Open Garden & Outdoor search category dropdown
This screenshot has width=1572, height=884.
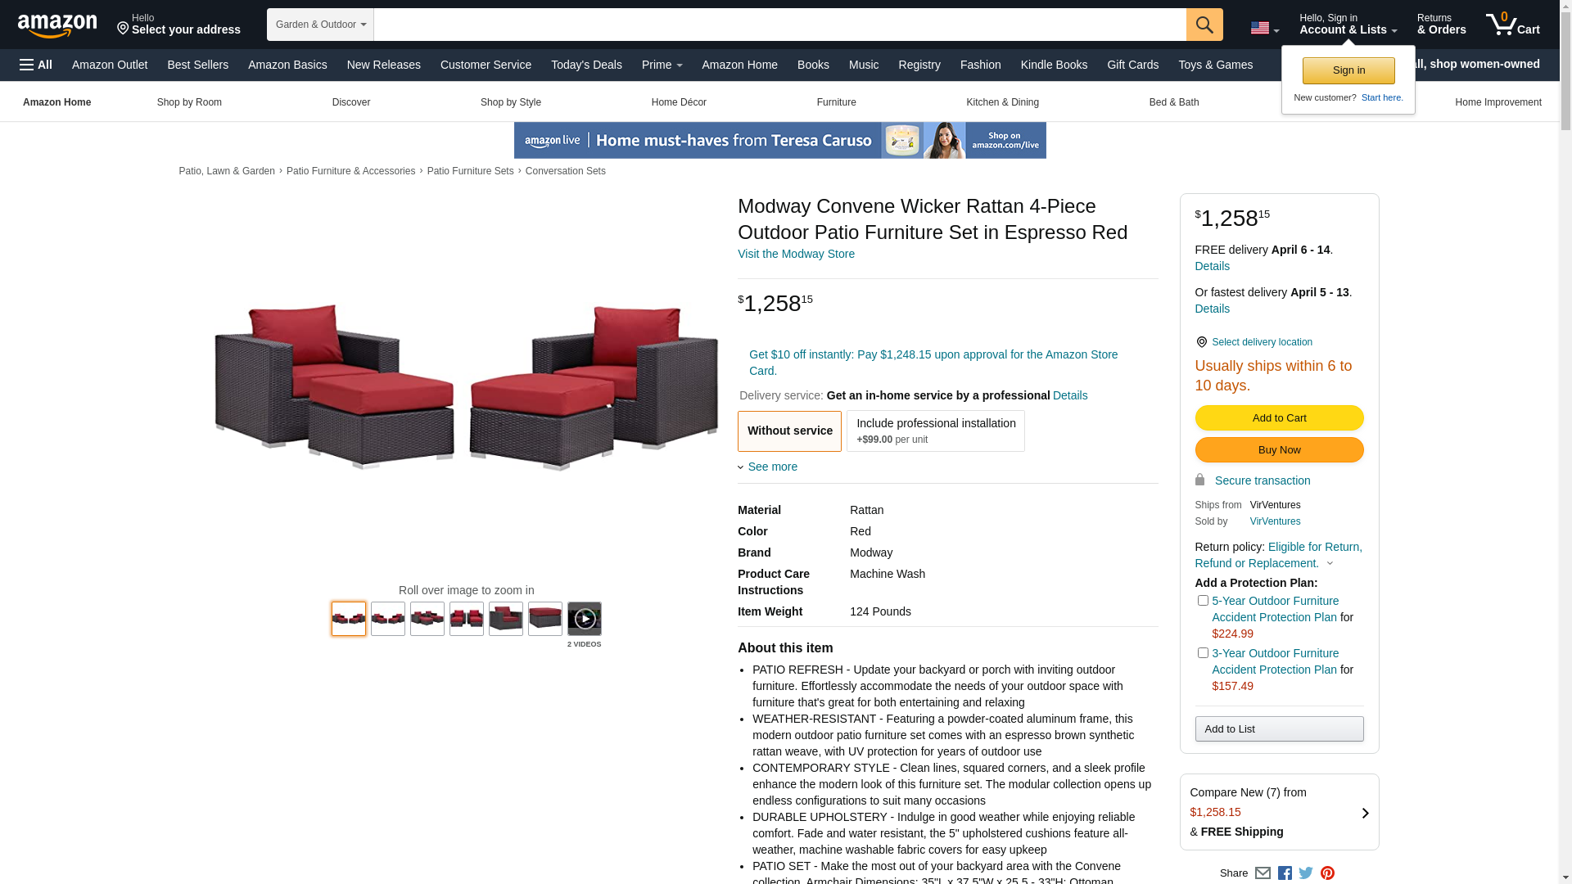[320, 25]
